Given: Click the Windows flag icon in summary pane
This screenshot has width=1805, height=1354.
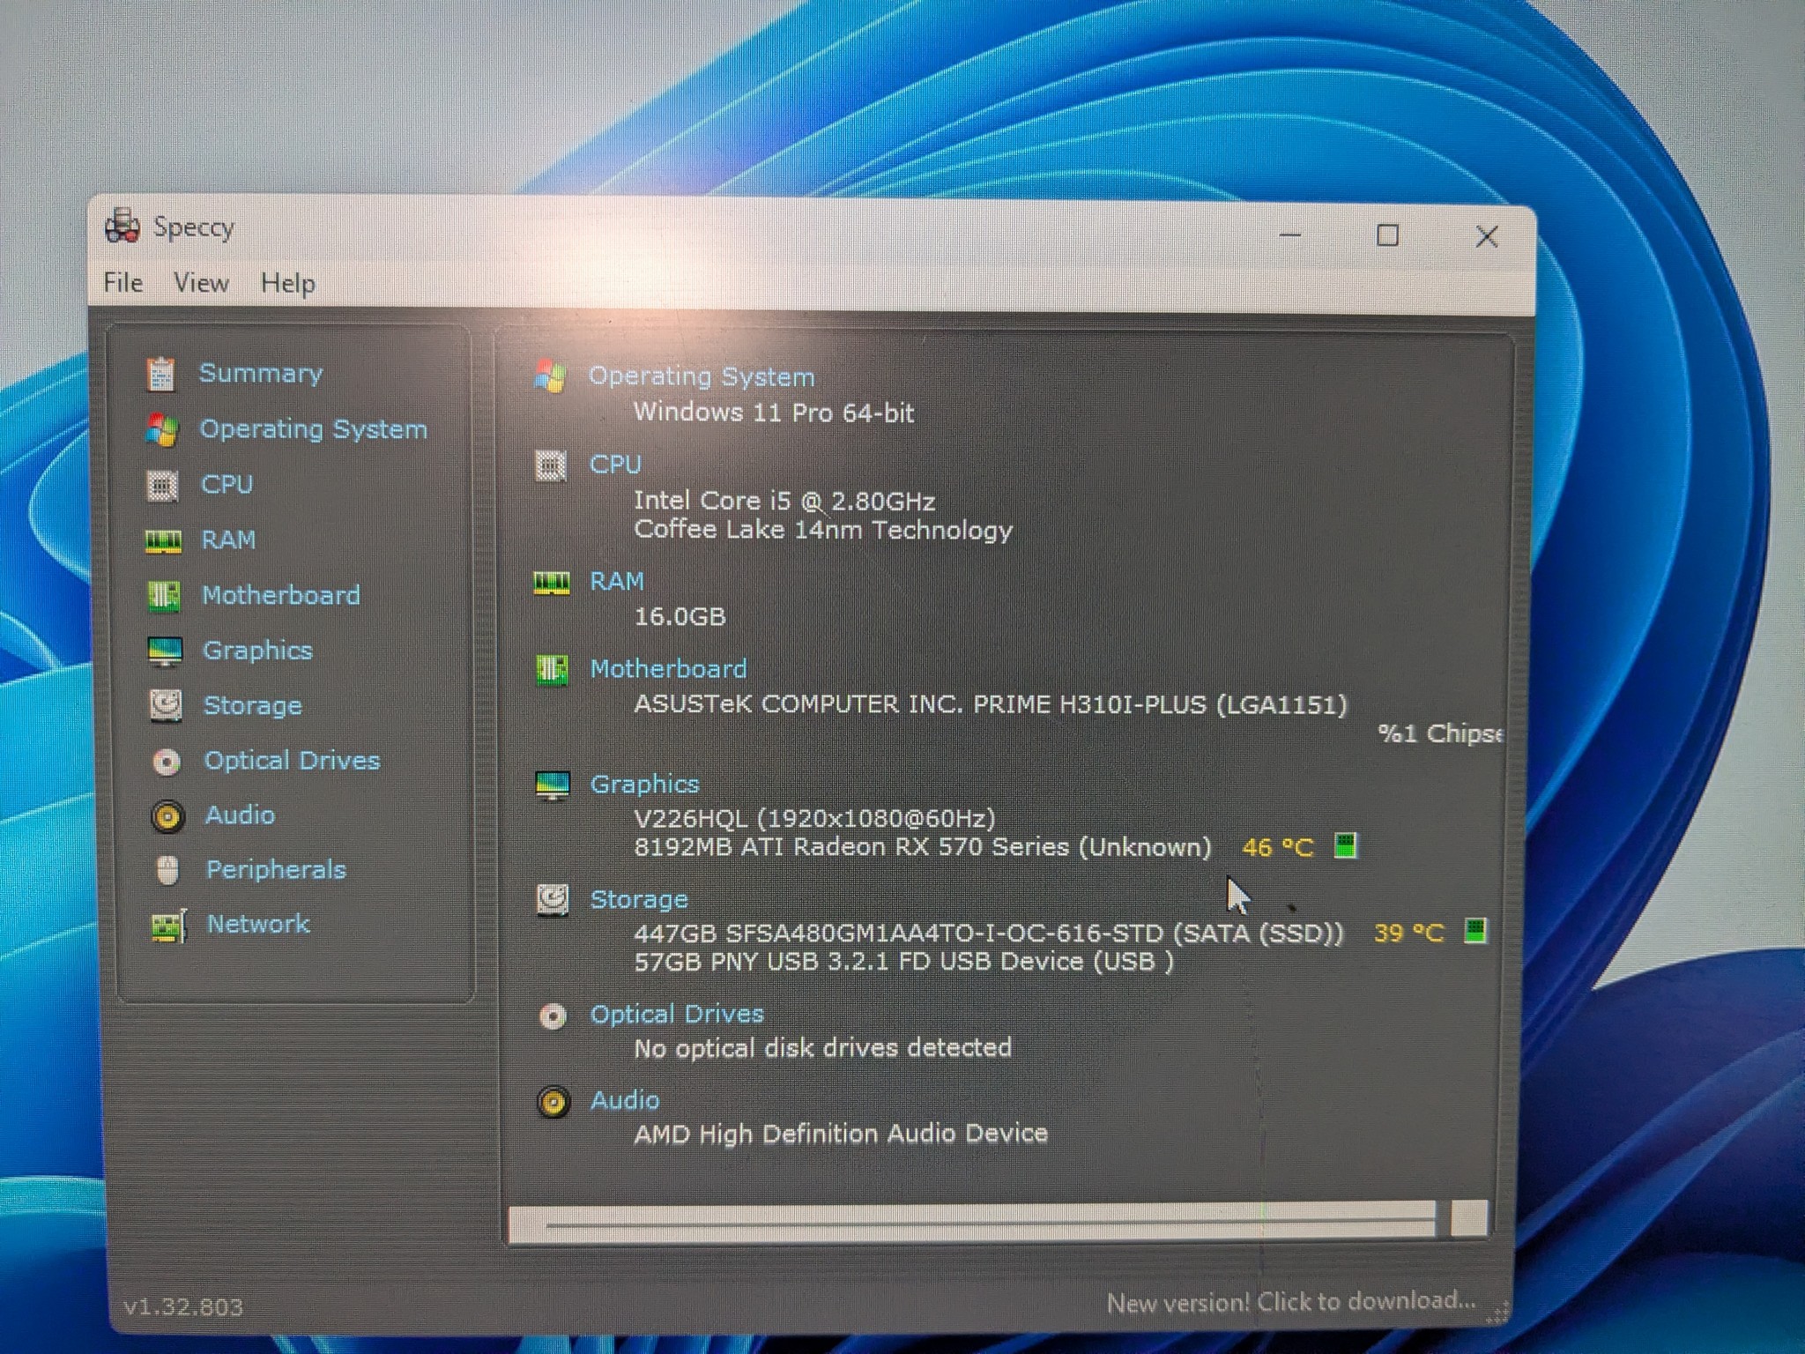Looking at the screenshot, I should click(550, 376).
